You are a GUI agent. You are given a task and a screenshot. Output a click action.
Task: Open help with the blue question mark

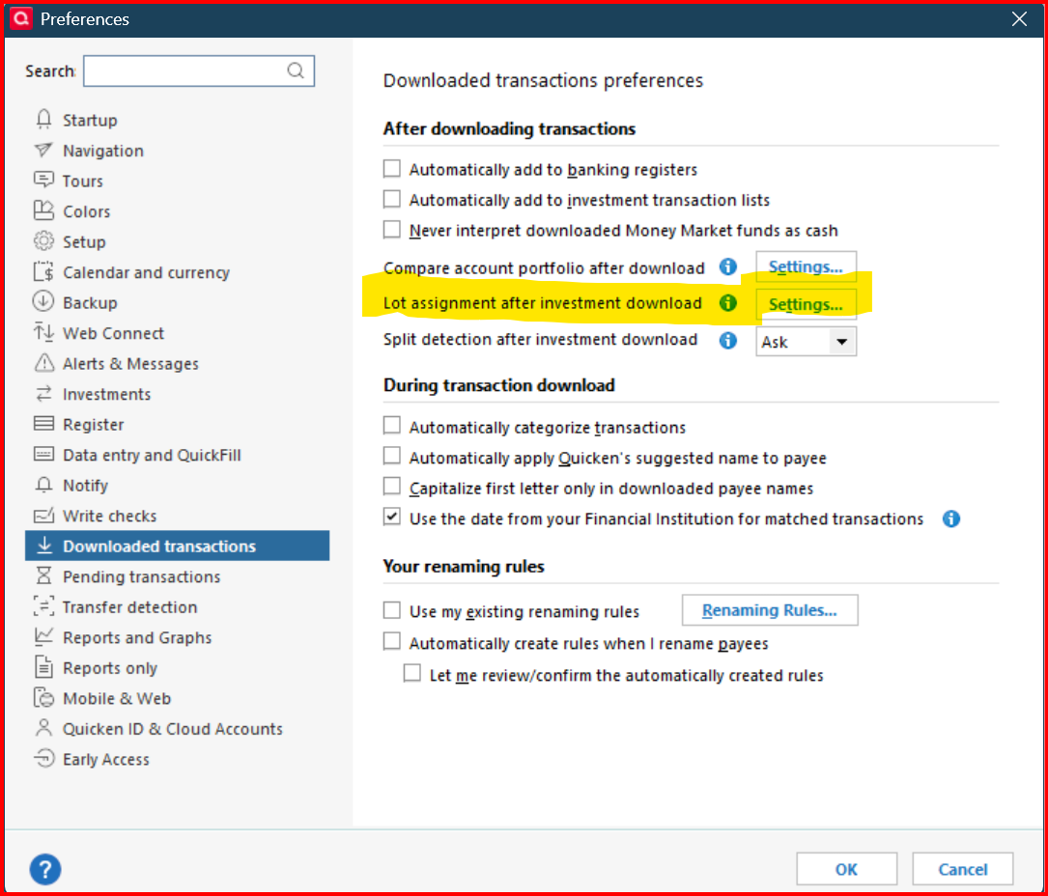[x=44, y=869]
